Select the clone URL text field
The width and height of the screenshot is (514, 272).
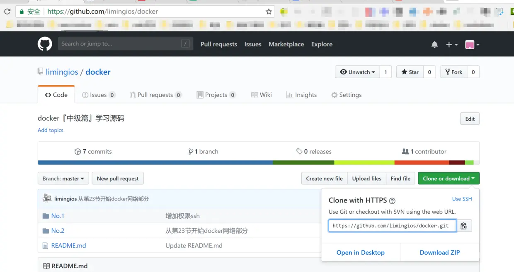(x=392, y=226)
